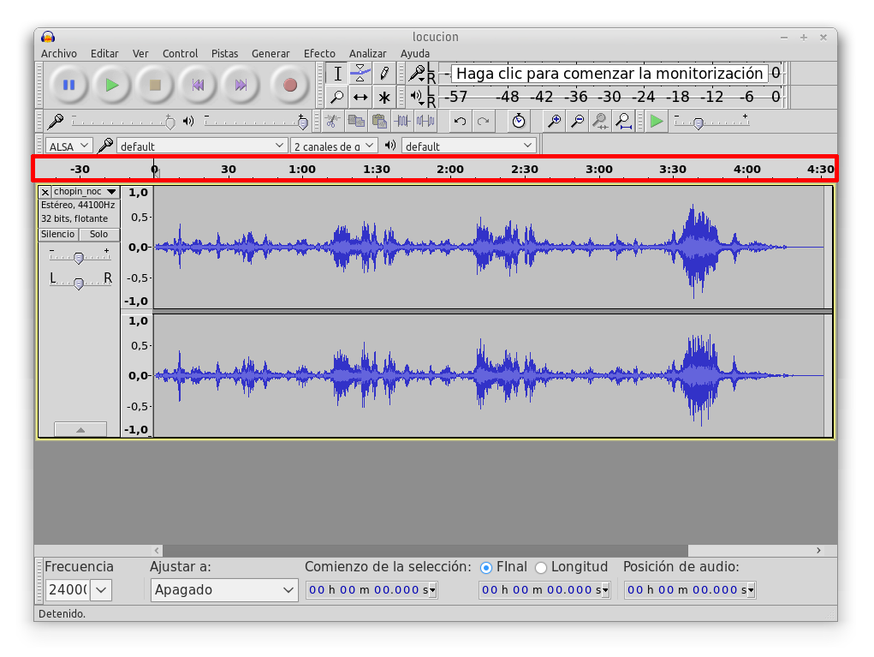Screen dimensions: 874x657
Task: Skip to start of the track
Action: pyautogui.click(x=198, y=86)
